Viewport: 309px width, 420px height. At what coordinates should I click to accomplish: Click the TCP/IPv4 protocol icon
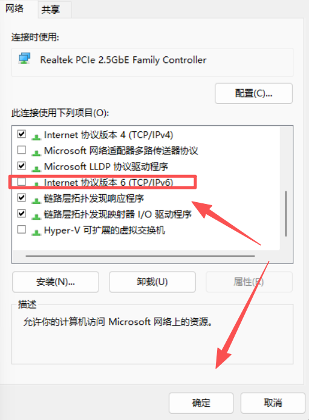click(x=36, y=137)
